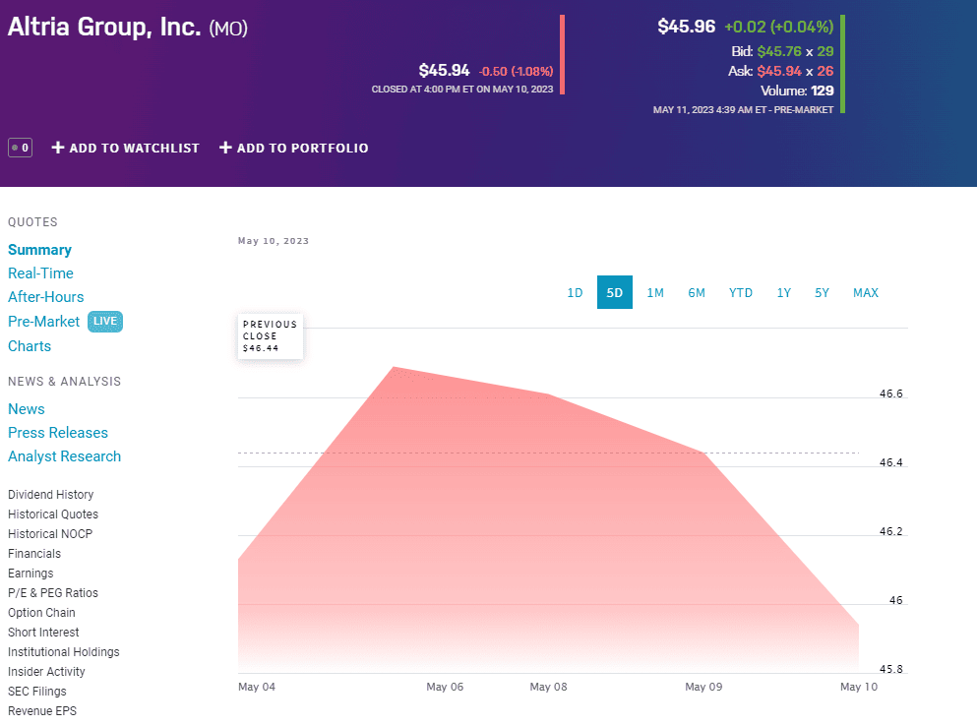Open the Financials link
This screenshot has height=726, width=977.
coord(34,554)
